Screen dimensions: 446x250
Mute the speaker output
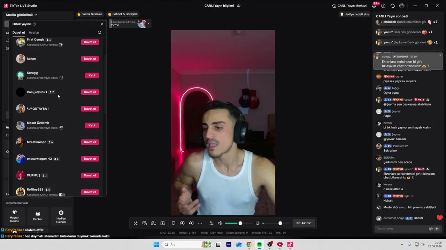click(220, 223)
